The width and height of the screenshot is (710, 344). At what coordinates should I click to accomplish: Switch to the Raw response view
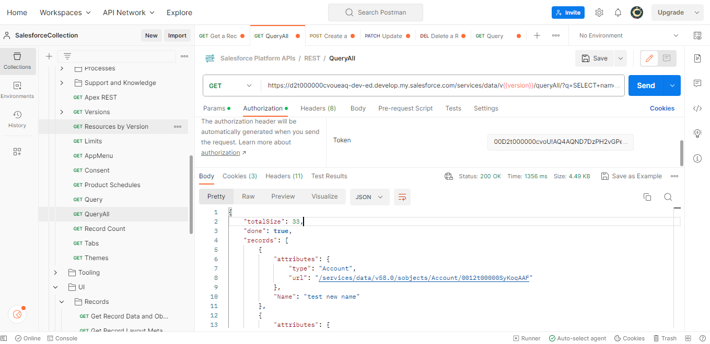(248, 196)
